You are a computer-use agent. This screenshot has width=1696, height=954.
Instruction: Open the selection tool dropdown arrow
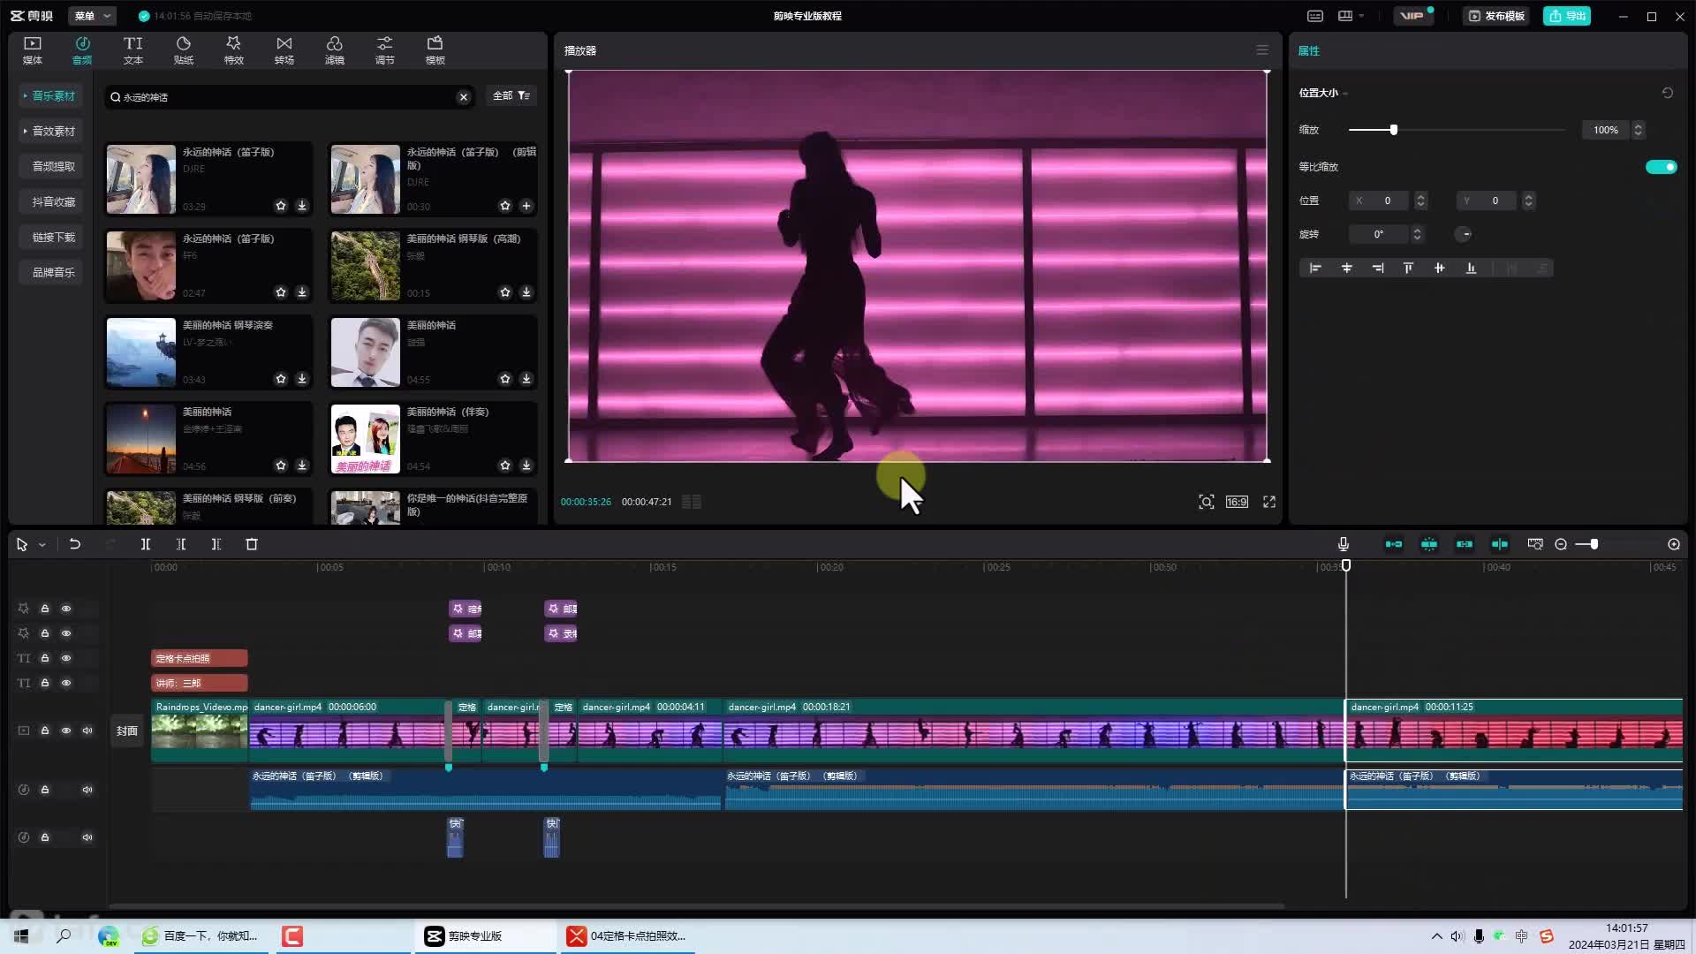[x=42, y=545]
